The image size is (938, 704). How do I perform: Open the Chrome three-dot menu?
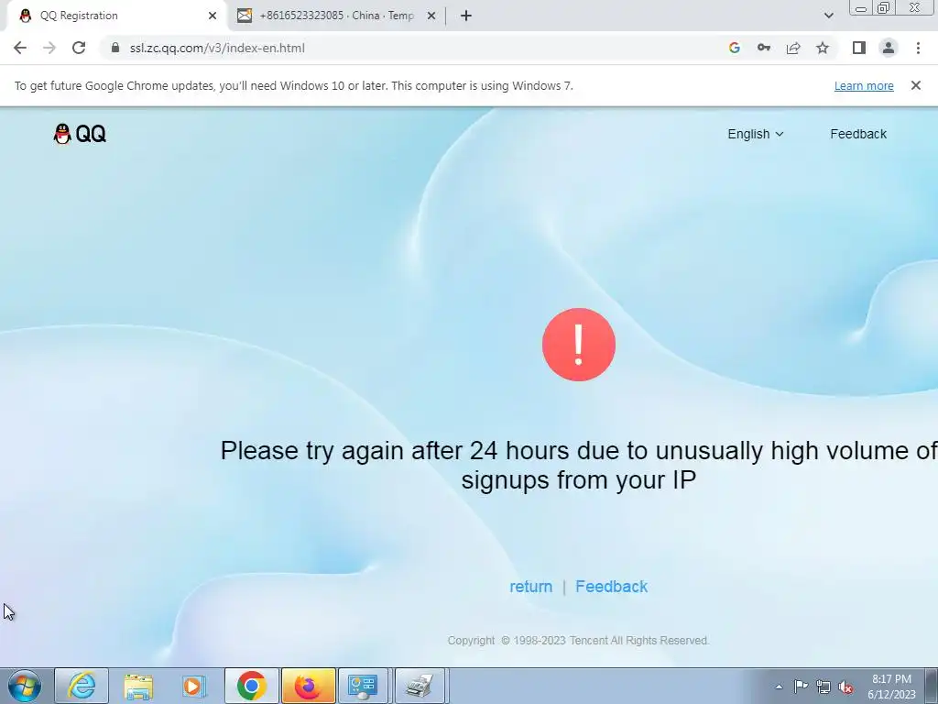(918, 48)
